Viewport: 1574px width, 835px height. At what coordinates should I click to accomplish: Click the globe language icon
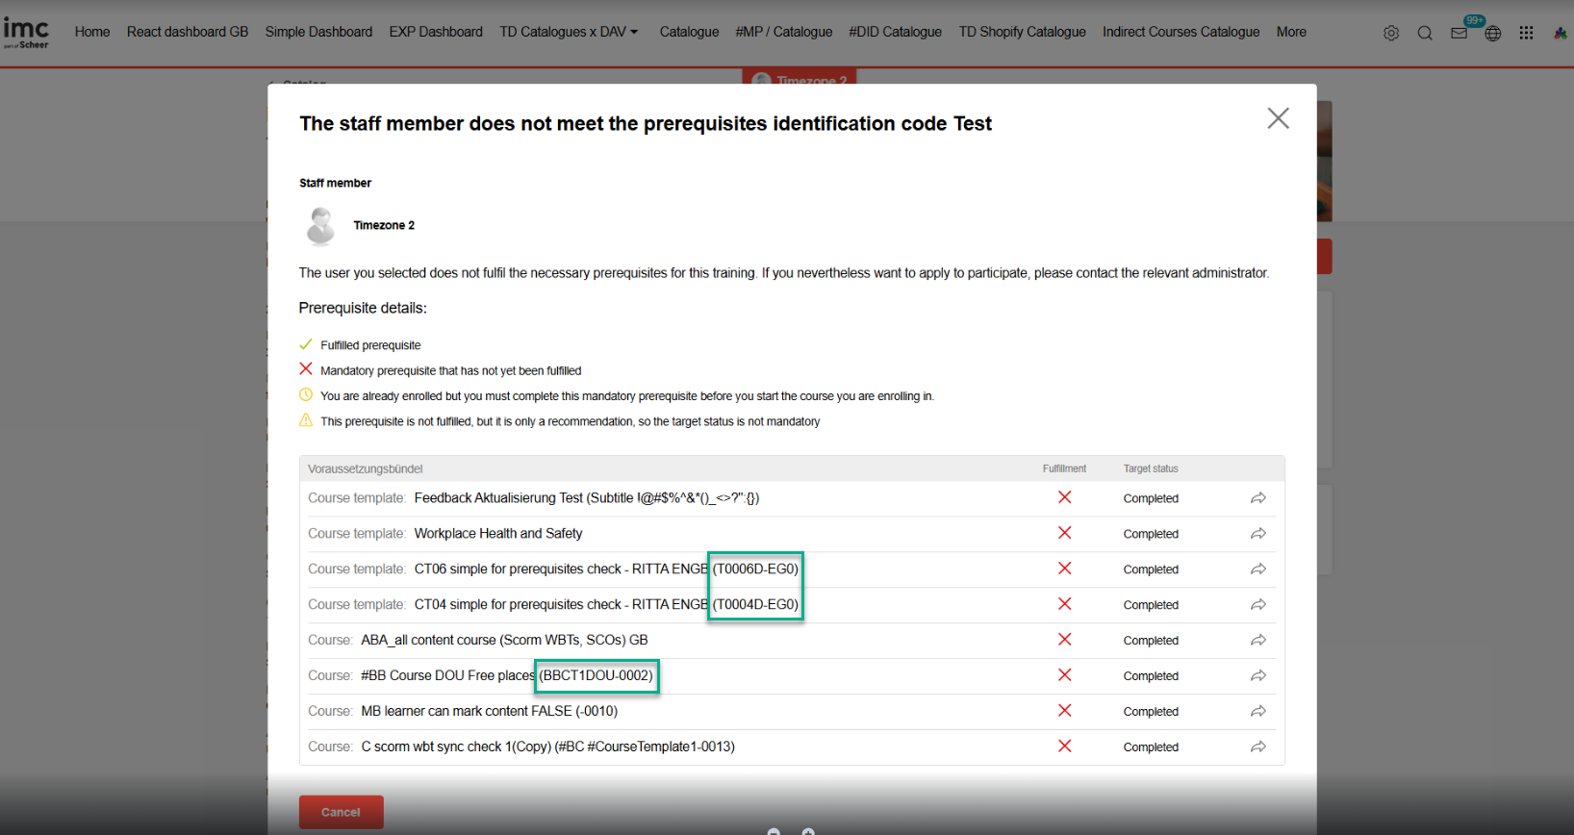[x=1492, y=33]
